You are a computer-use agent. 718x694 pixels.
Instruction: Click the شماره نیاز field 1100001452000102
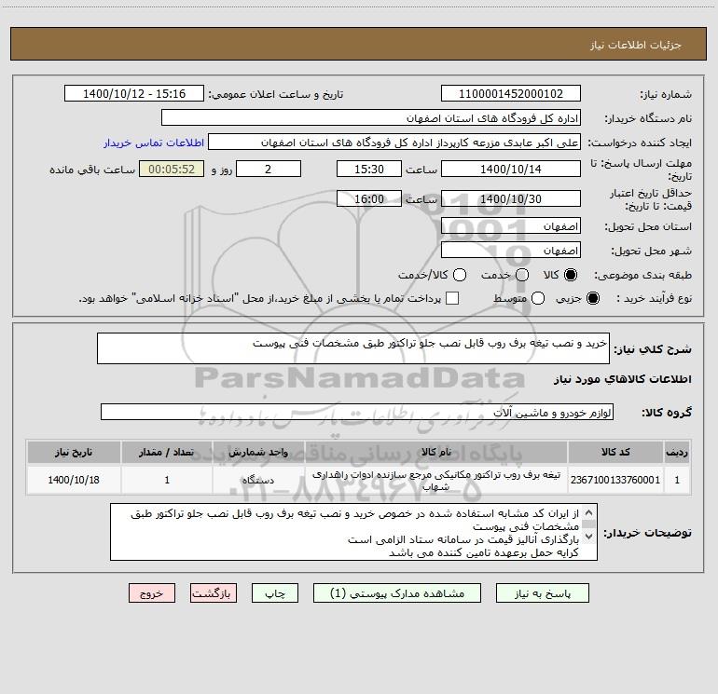click(511, 93)
